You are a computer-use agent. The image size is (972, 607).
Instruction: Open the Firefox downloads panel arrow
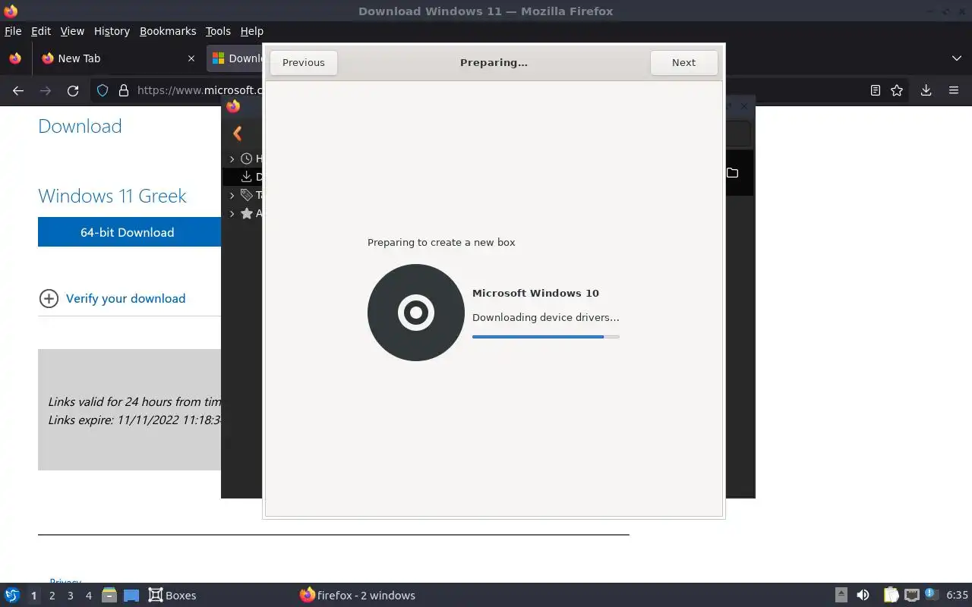926,90
